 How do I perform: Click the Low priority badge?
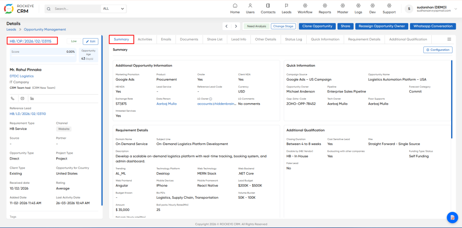(74, 41)
